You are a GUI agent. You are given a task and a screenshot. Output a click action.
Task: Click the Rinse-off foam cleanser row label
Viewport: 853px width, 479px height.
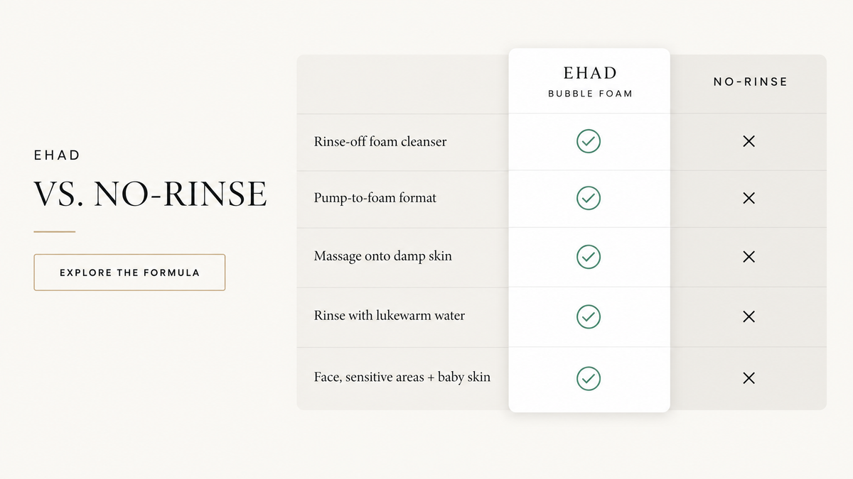[x=380, y=141]
